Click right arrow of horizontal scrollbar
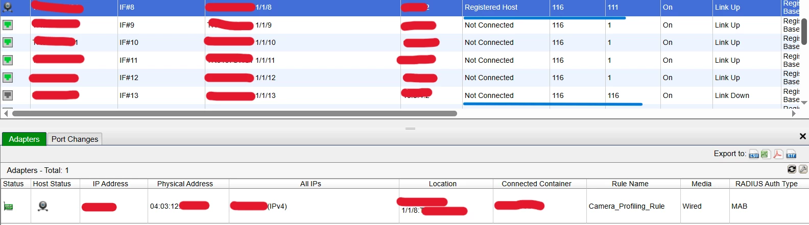Screen dimensions: 809x225 click(x=794, y=113)
